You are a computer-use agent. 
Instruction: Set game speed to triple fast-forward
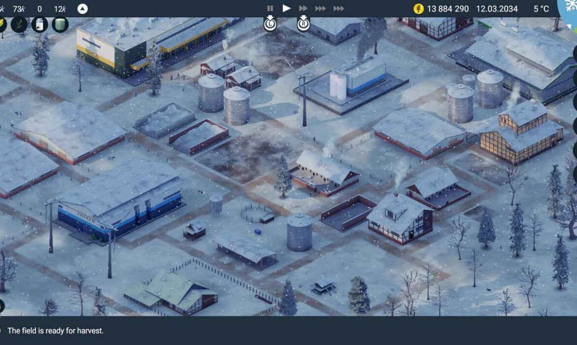[x=321, y=8]
